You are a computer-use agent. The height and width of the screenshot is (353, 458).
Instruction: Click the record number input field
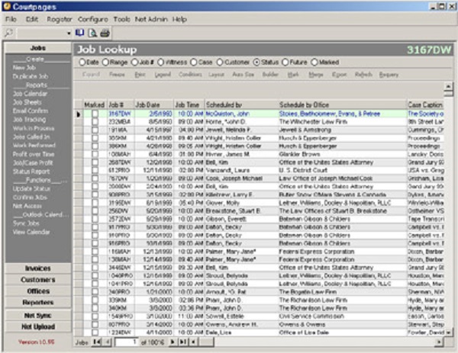tap(127, 342)
